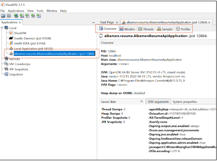Open the File menu
The image size is (217, 161).
[x=2, y=11]
